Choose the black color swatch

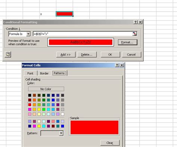tap(29, 95)
